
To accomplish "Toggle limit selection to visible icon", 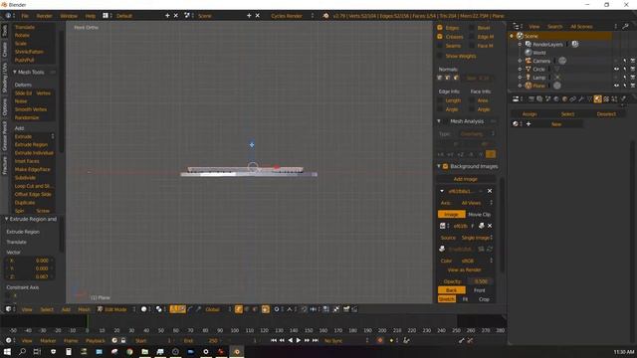I will point(266,309).
